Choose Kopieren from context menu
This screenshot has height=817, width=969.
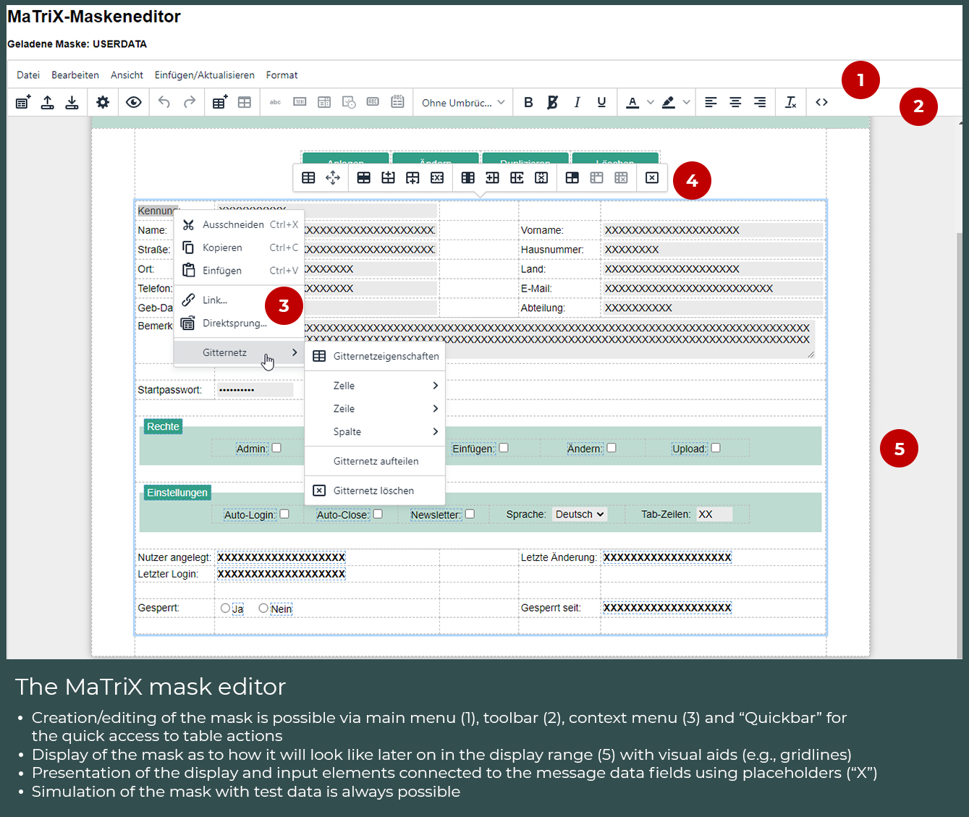(222, 247)
